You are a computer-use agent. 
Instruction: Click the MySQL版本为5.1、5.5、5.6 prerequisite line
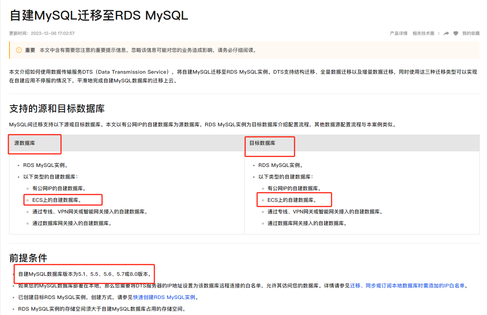tap(85, 274)
